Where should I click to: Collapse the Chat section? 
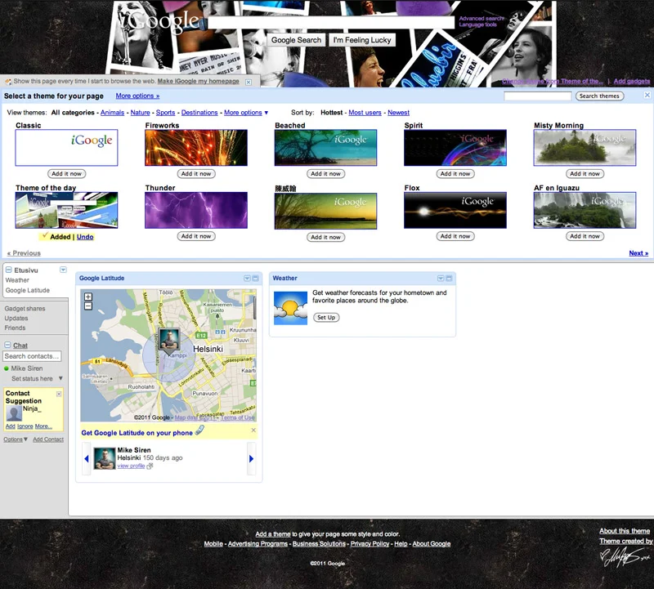click(8, 346)
